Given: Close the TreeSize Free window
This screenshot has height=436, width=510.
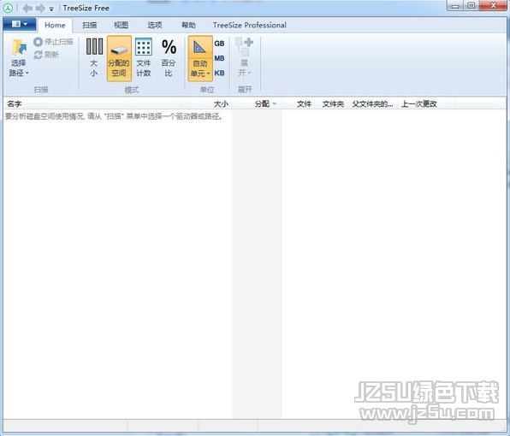Looking at the screenshot, I should [494, 5].
